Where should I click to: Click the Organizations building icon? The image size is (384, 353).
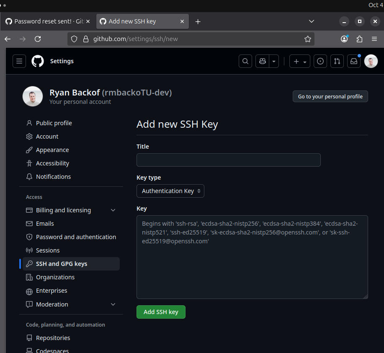coord(29,277)
